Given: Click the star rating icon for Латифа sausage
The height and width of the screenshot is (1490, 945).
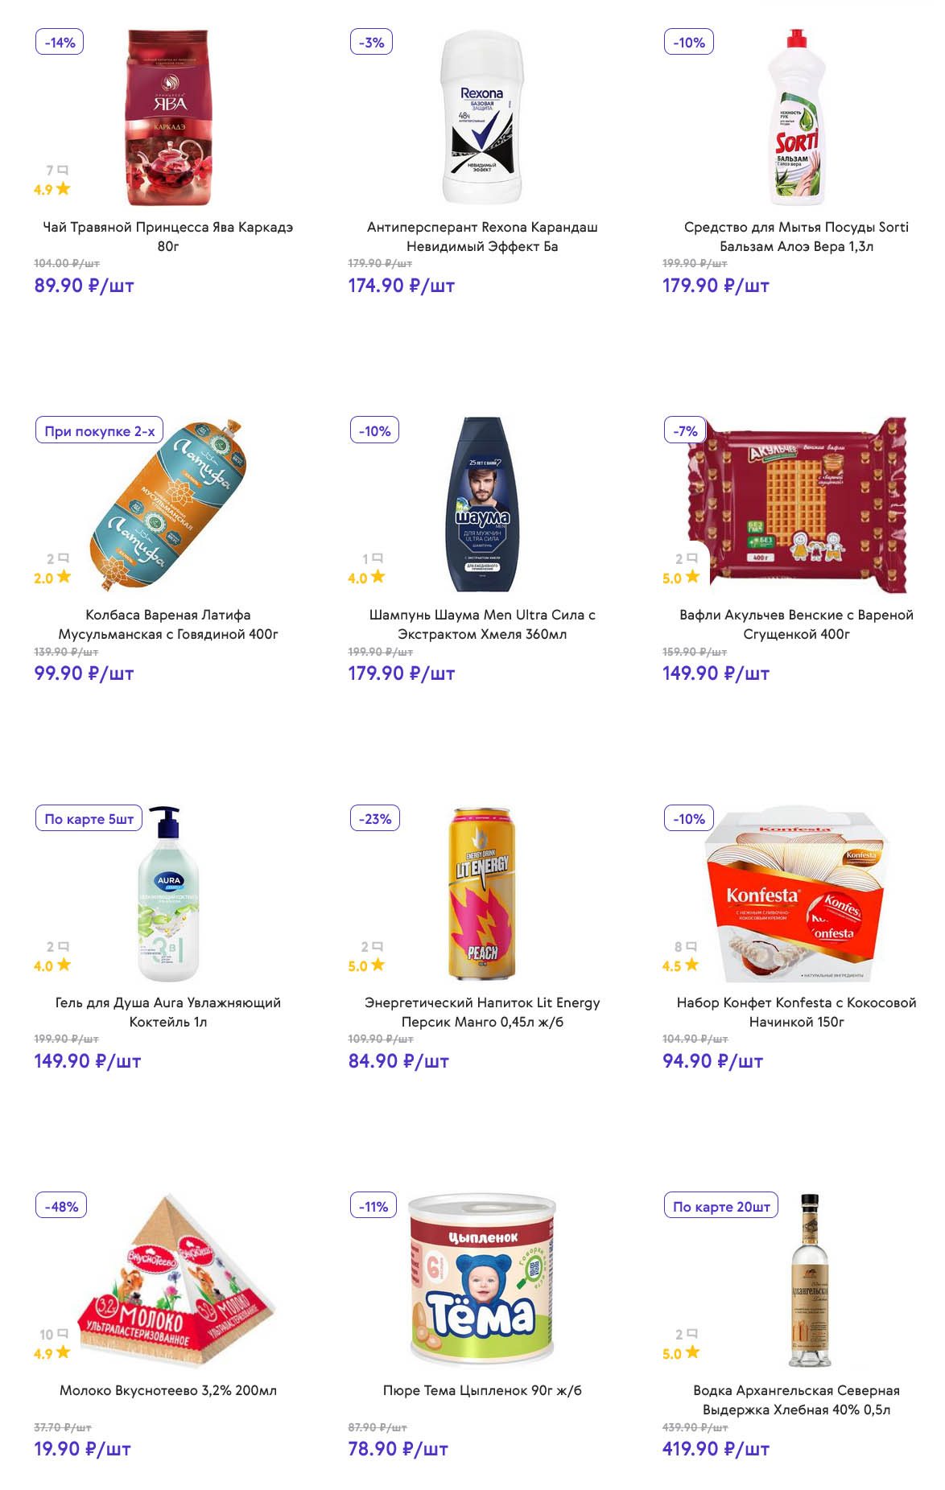Looking at the screenshot, I should click(x=64, y=577).
